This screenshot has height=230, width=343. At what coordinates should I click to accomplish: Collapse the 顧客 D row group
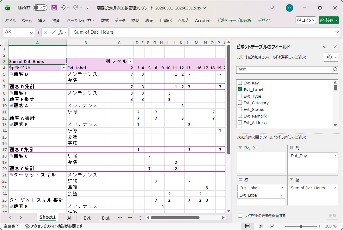click(11, 74)
